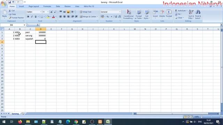Activate the Format Painter tool
The width and height of the screenshot is (223, 125).
coord(16,18)
